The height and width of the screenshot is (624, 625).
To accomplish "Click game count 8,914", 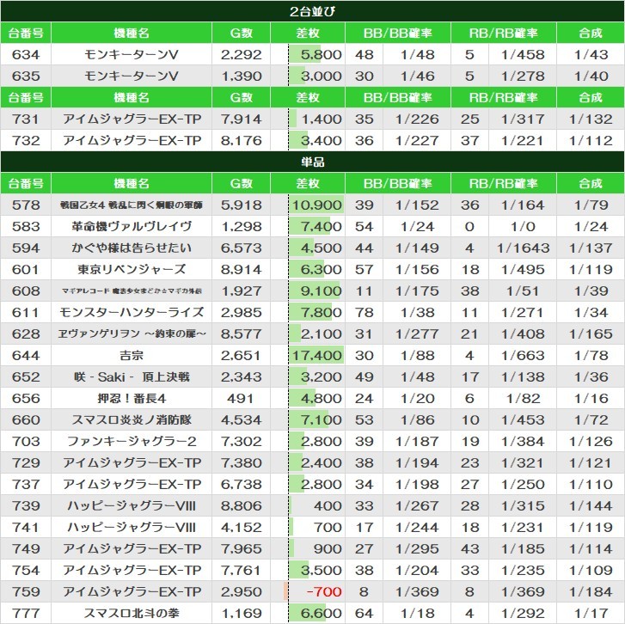I will (x=242, y=269).
